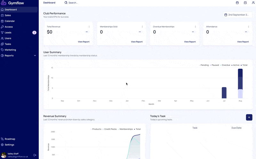Click the add user icon top right
Screen dimensions: 256x159
click(x=253, y=3)
